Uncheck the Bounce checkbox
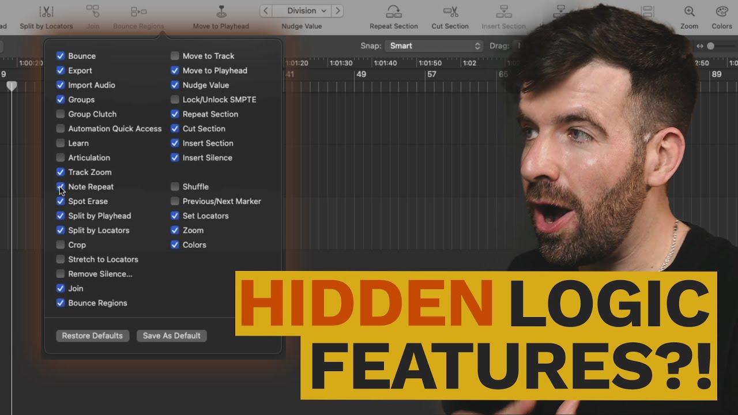This screenshot has width=738, height=415. coord(61,56)
